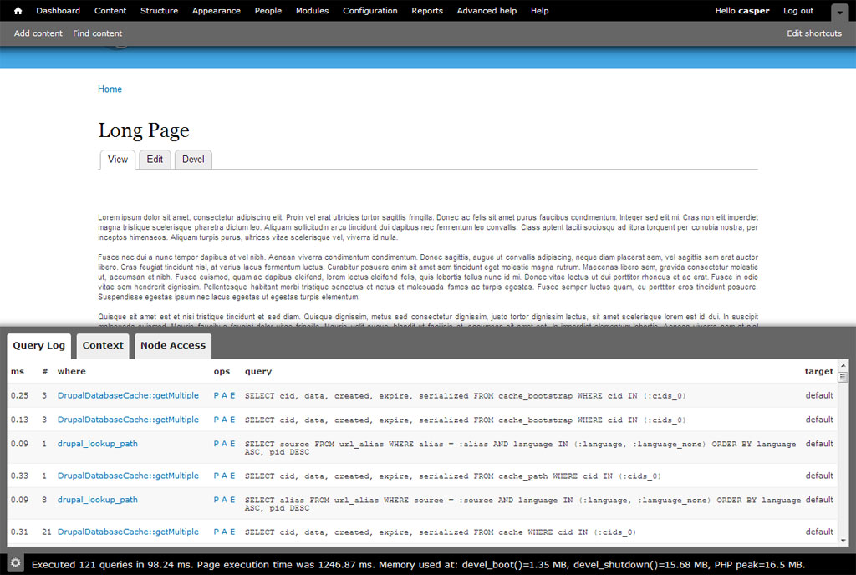
Task: Click the Long Page title heading
Action: (144, 130)
